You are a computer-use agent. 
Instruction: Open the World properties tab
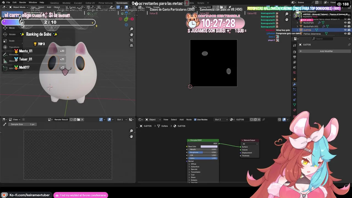[x=295, y=73]
